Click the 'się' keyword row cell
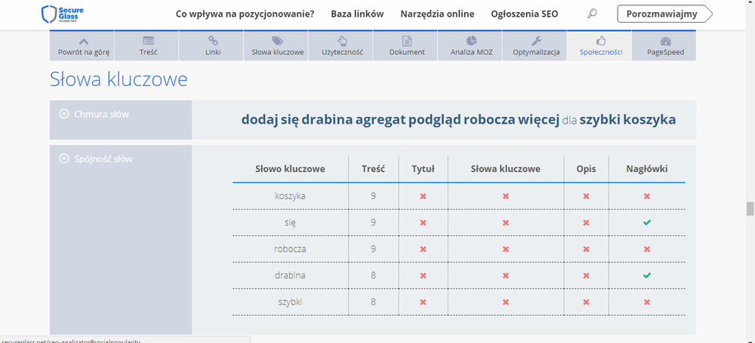Image resolution: width=755 pixels, height=343 pixels. pyautogui.click(x=291, y=222)
